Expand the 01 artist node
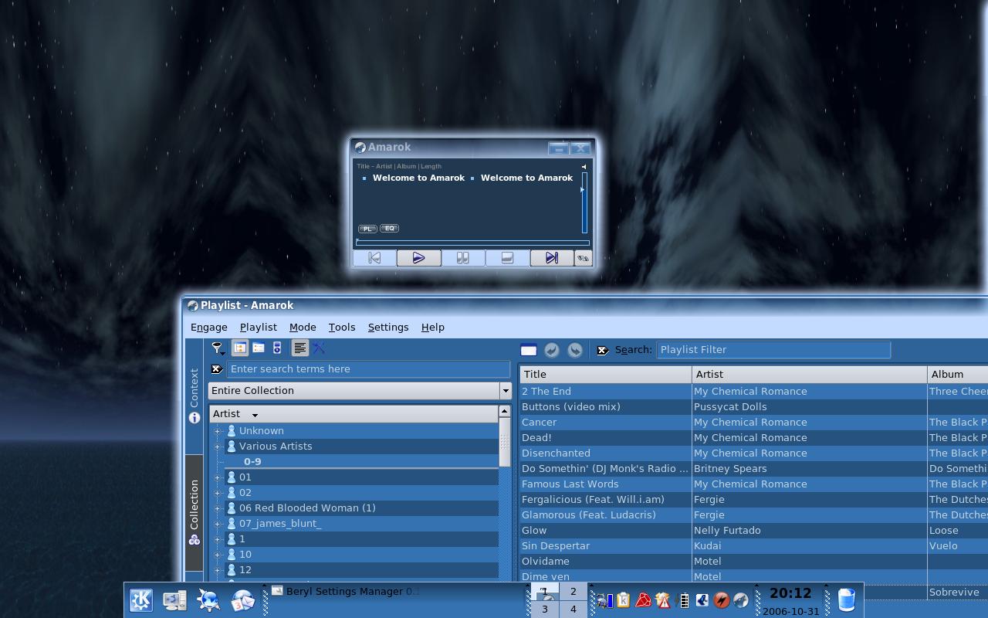Screen dimensions: 988x618 tap(218, 477)
